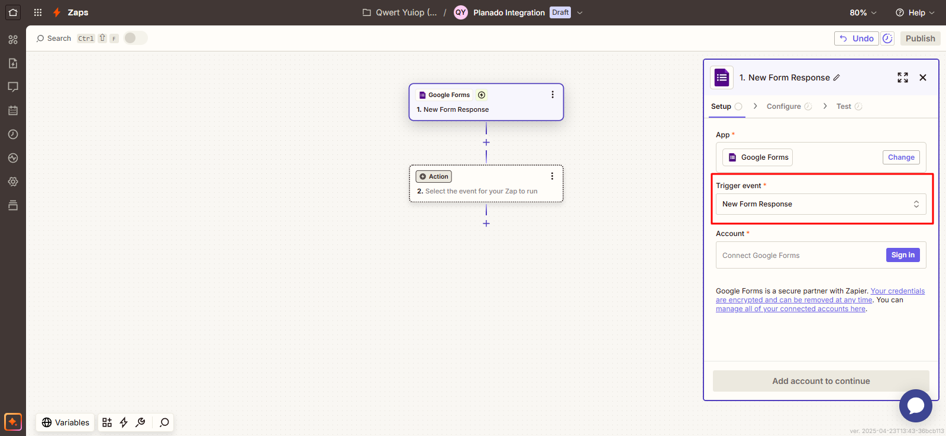Open the Help dropdown menu
This screenshot has width=946, height=436.
915,12
